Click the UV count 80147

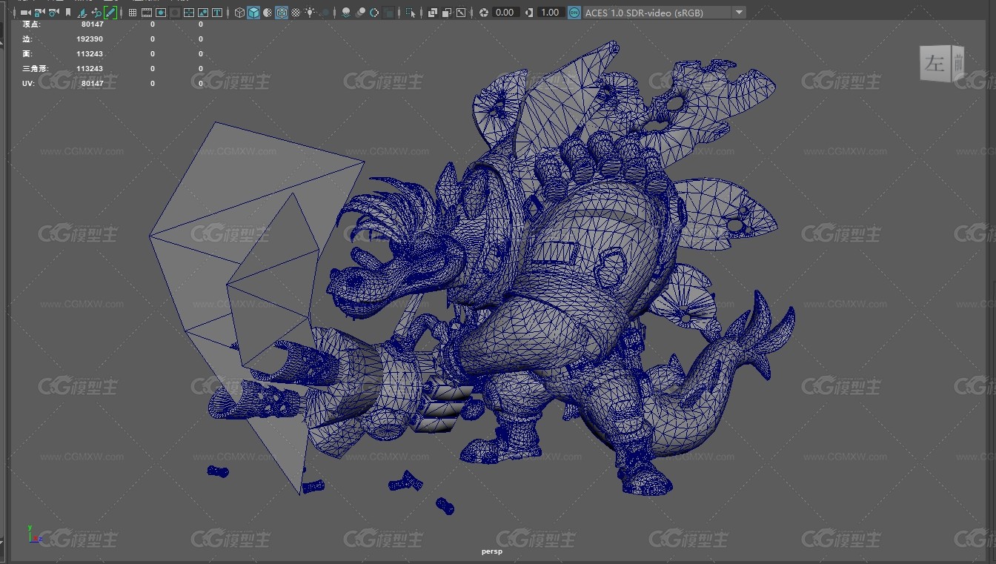point(93,83)
